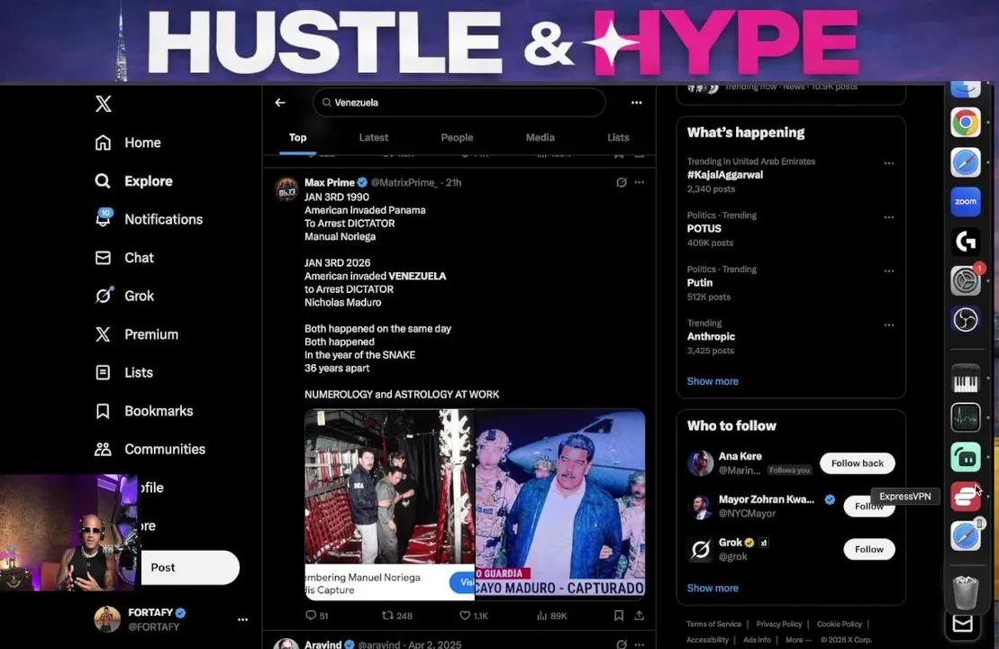999x649 pixels.
Task: Open Privacy Policy link
Action: click(x=778, y=624)
